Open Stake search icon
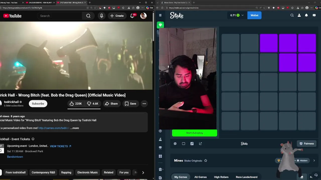 292,15
